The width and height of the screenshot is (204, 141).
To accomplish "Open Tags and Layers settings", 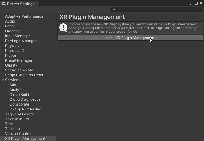I will click(19, 114).
